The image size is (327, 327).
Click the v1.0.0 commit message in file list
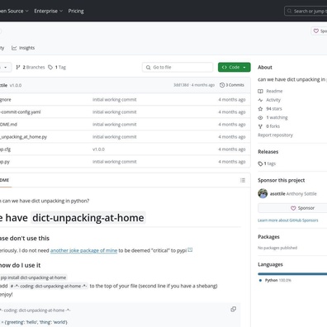[x=98, y=149]
